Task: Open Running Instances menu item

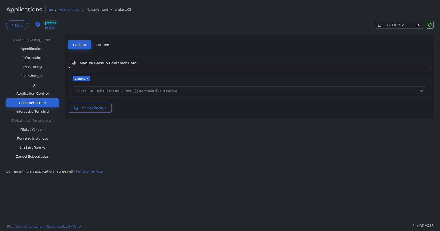Action: 32,139
